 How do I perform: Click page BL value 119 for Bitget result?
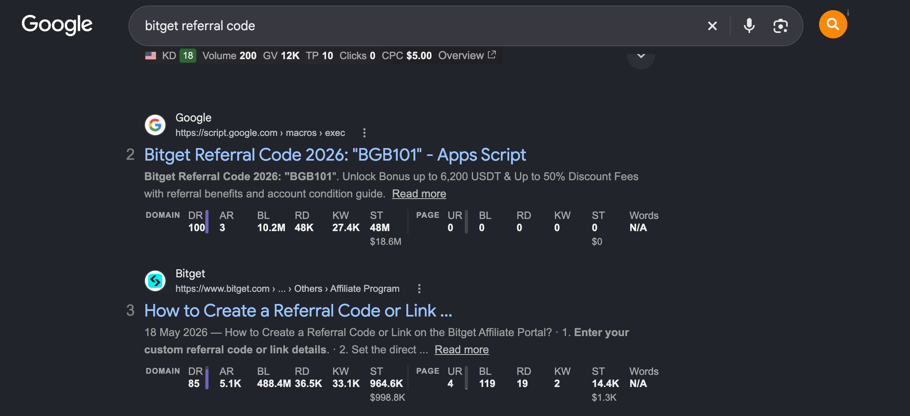click(x=487, y=383)
